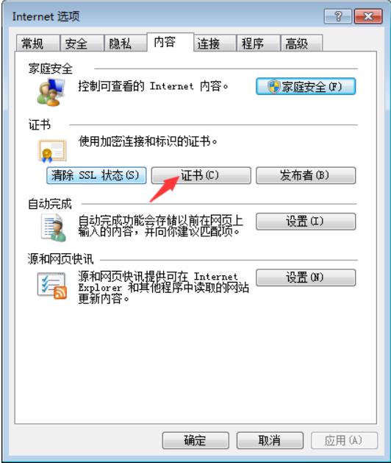Go to the 连接 tab
This screenshot has height=463, width=391.
tap(215, 43)
